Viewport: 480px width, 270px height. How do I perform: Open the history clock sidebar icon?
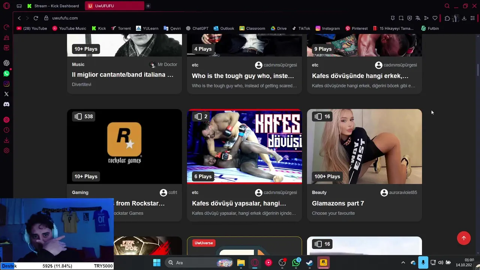pos(6,130)
